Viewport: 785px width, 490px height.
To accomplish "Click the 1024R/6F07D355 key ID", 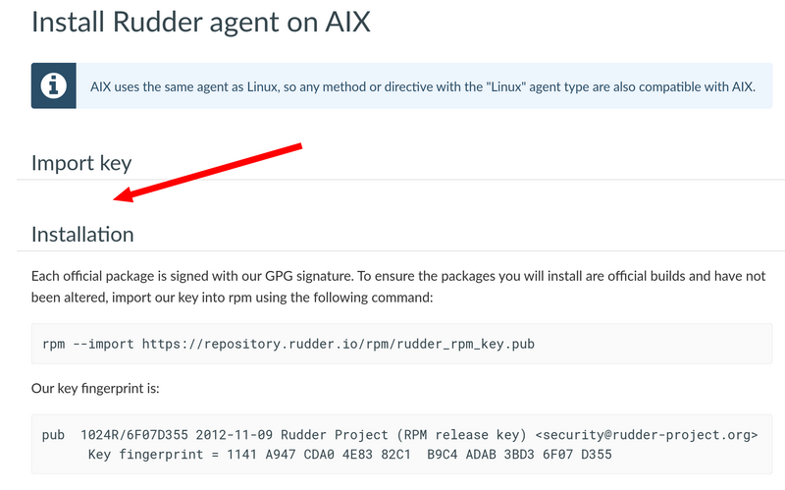I will tap(134, 435).
